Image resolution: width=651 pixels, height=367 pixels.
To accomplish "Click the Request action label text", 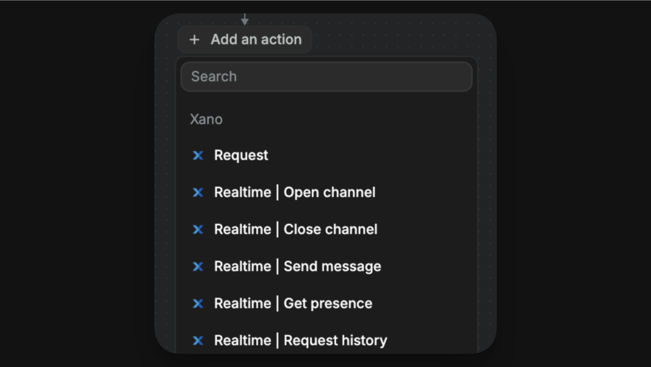I will point(241,155).
